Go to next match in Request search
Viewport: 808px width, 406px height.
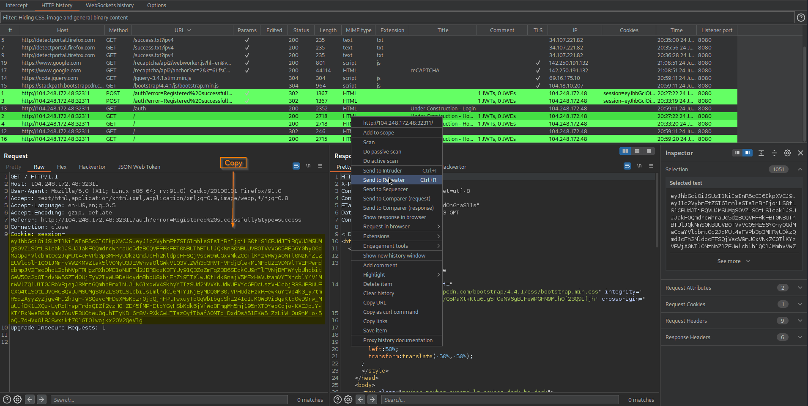click(41, 399)
